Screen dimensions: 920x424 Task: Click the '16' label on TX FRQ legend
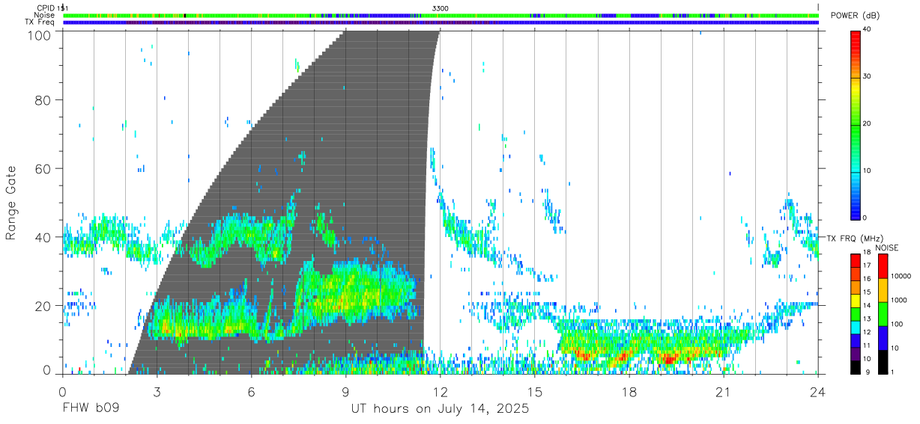868,279
